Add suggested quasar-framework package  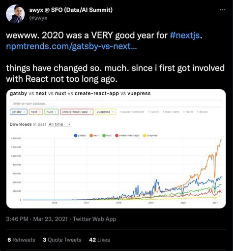click(x=132, y=112)
